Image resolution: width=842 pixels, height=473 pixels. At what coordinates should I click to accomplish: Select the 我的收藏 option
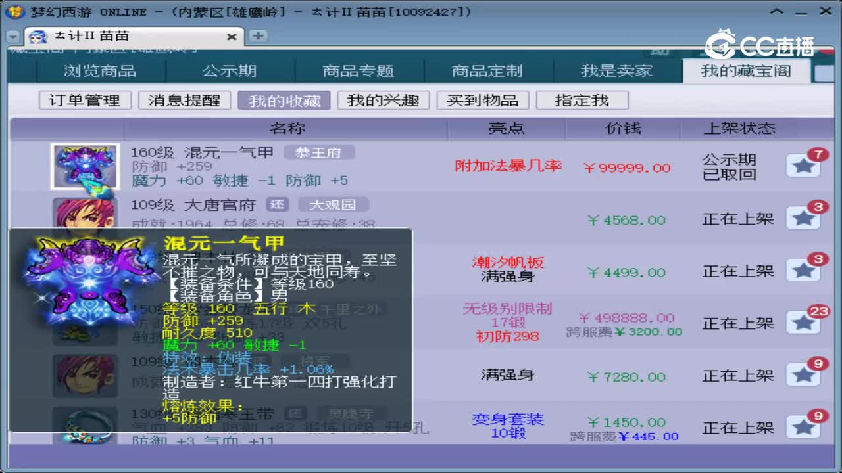point(284,101)
